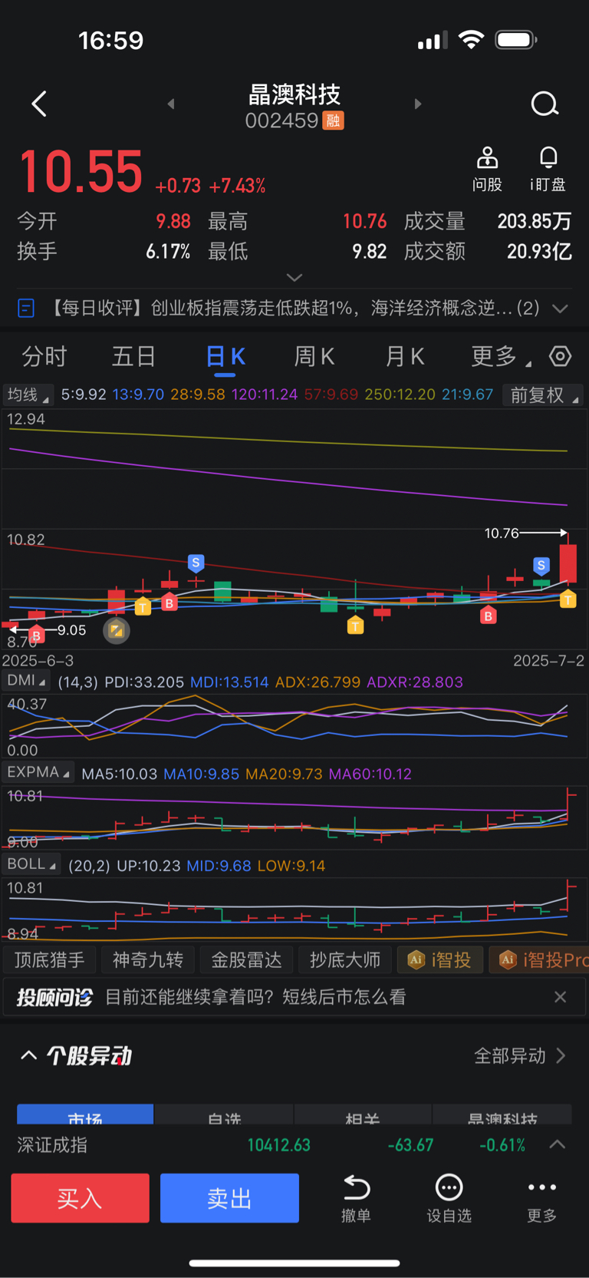Select the 相关 tab in 个股异动
The image size is (589, 1278).
coord(363,1115)
